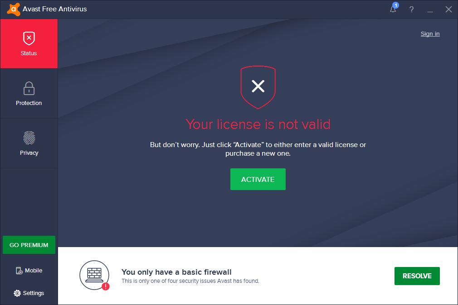Click the green ACTIVATE button
Image resolution: width=458 pixels, height=305 pixels.
click(x=258, y=179)
